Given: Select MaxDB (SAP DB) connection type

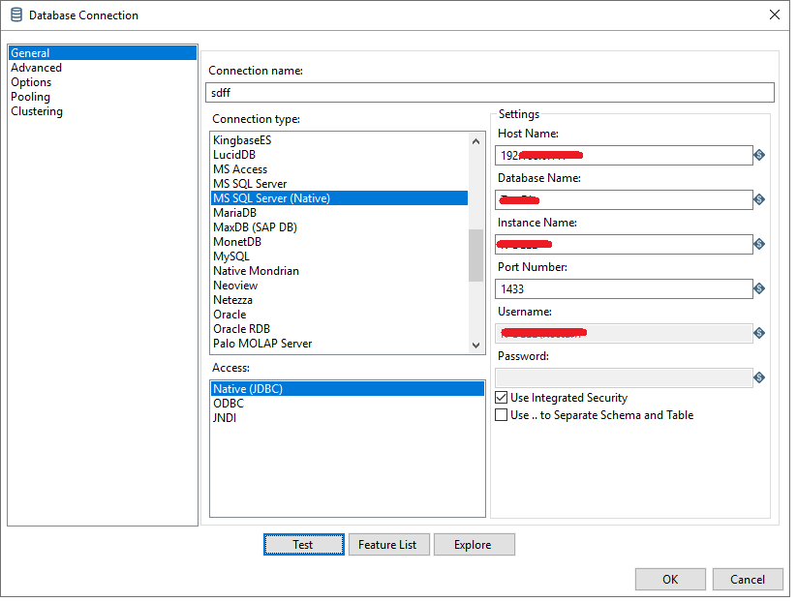Looking at the screenshot, I should pos(342,229).
